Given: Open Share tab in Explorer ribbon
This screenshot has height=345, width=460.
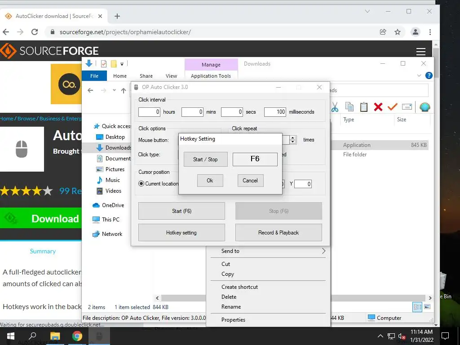Looking at the screenshot, I should tap(146, 75).
